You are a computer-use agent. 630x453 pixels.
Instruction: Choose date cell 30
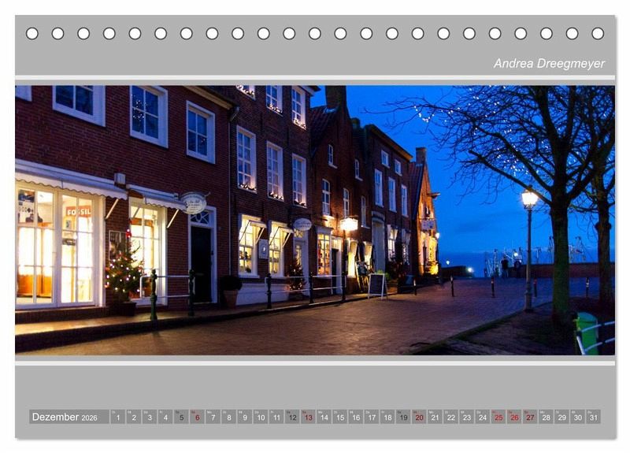coord(578,417)
